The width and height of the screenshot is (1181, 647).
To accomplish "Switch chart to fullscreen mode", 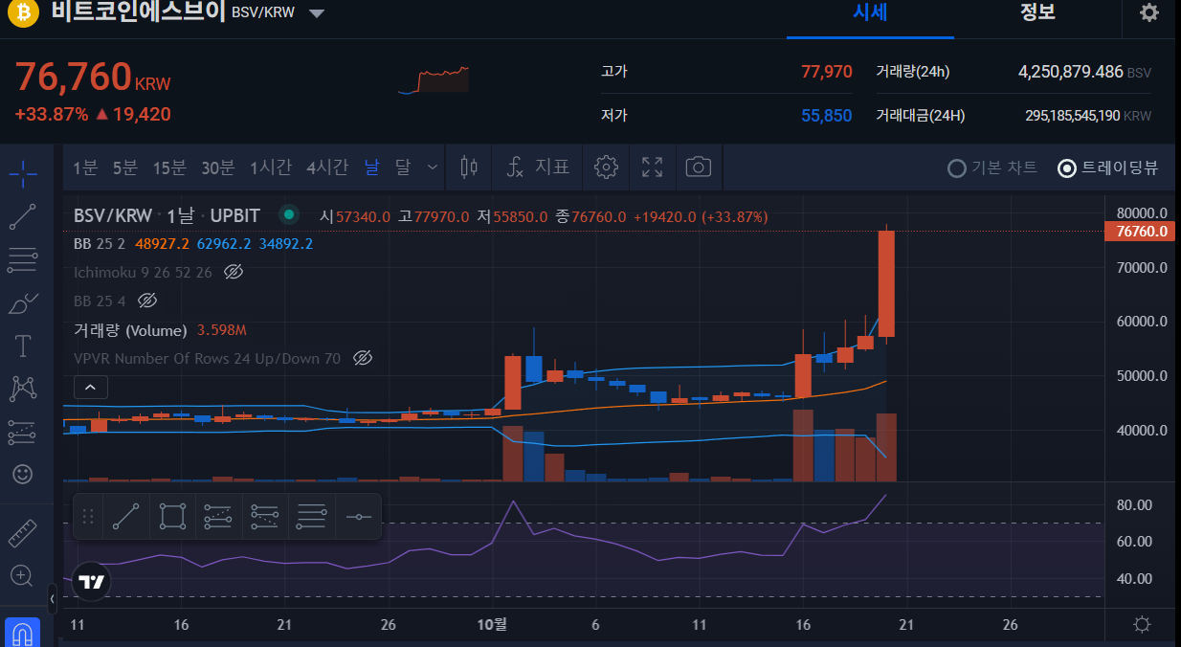I will click(x=653, y=167).
